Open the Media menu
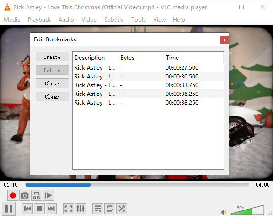Viewport: 273px width, 216px height. 12,20
